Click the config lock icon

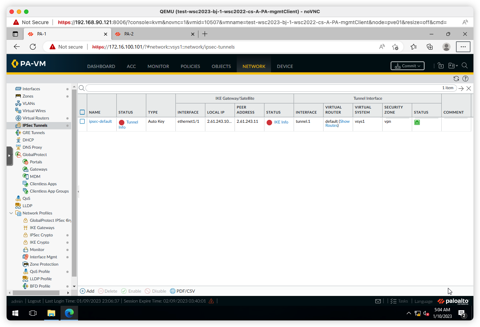[441, 66]
